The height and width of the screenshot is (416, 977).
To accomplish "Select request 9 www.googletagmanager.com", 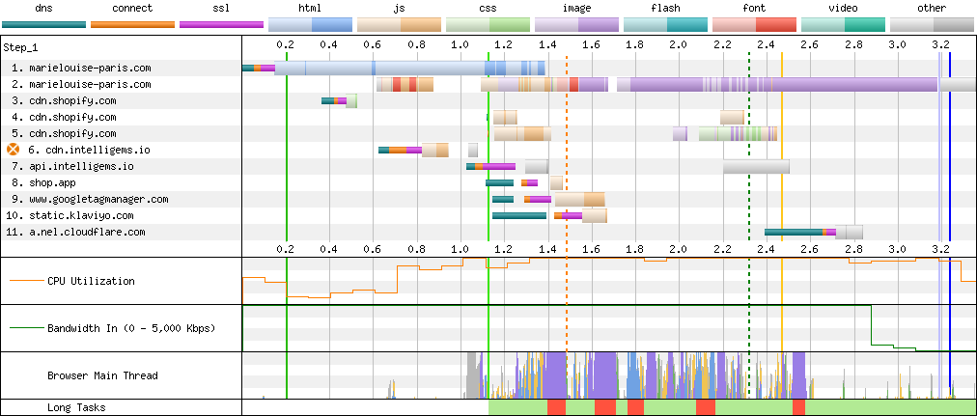I will click(90, 199).
